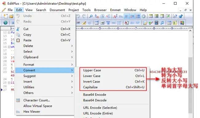Choose Base64 Encode
This screenshot has width=200, height=118.
112,95
